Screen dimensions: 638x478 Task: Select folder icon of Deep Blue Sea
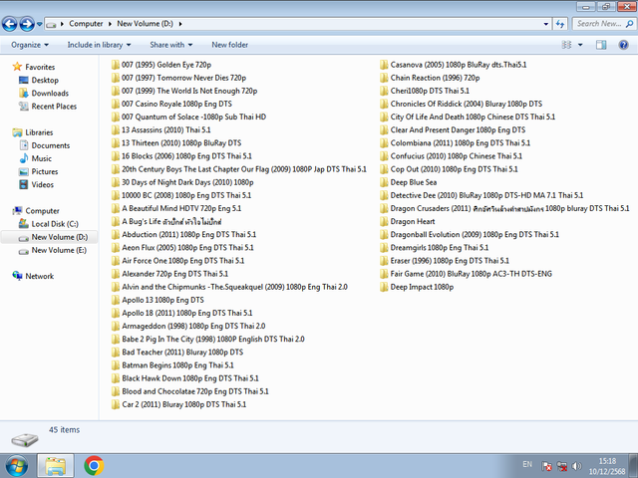pyautogui.click(x=384, y=182)
